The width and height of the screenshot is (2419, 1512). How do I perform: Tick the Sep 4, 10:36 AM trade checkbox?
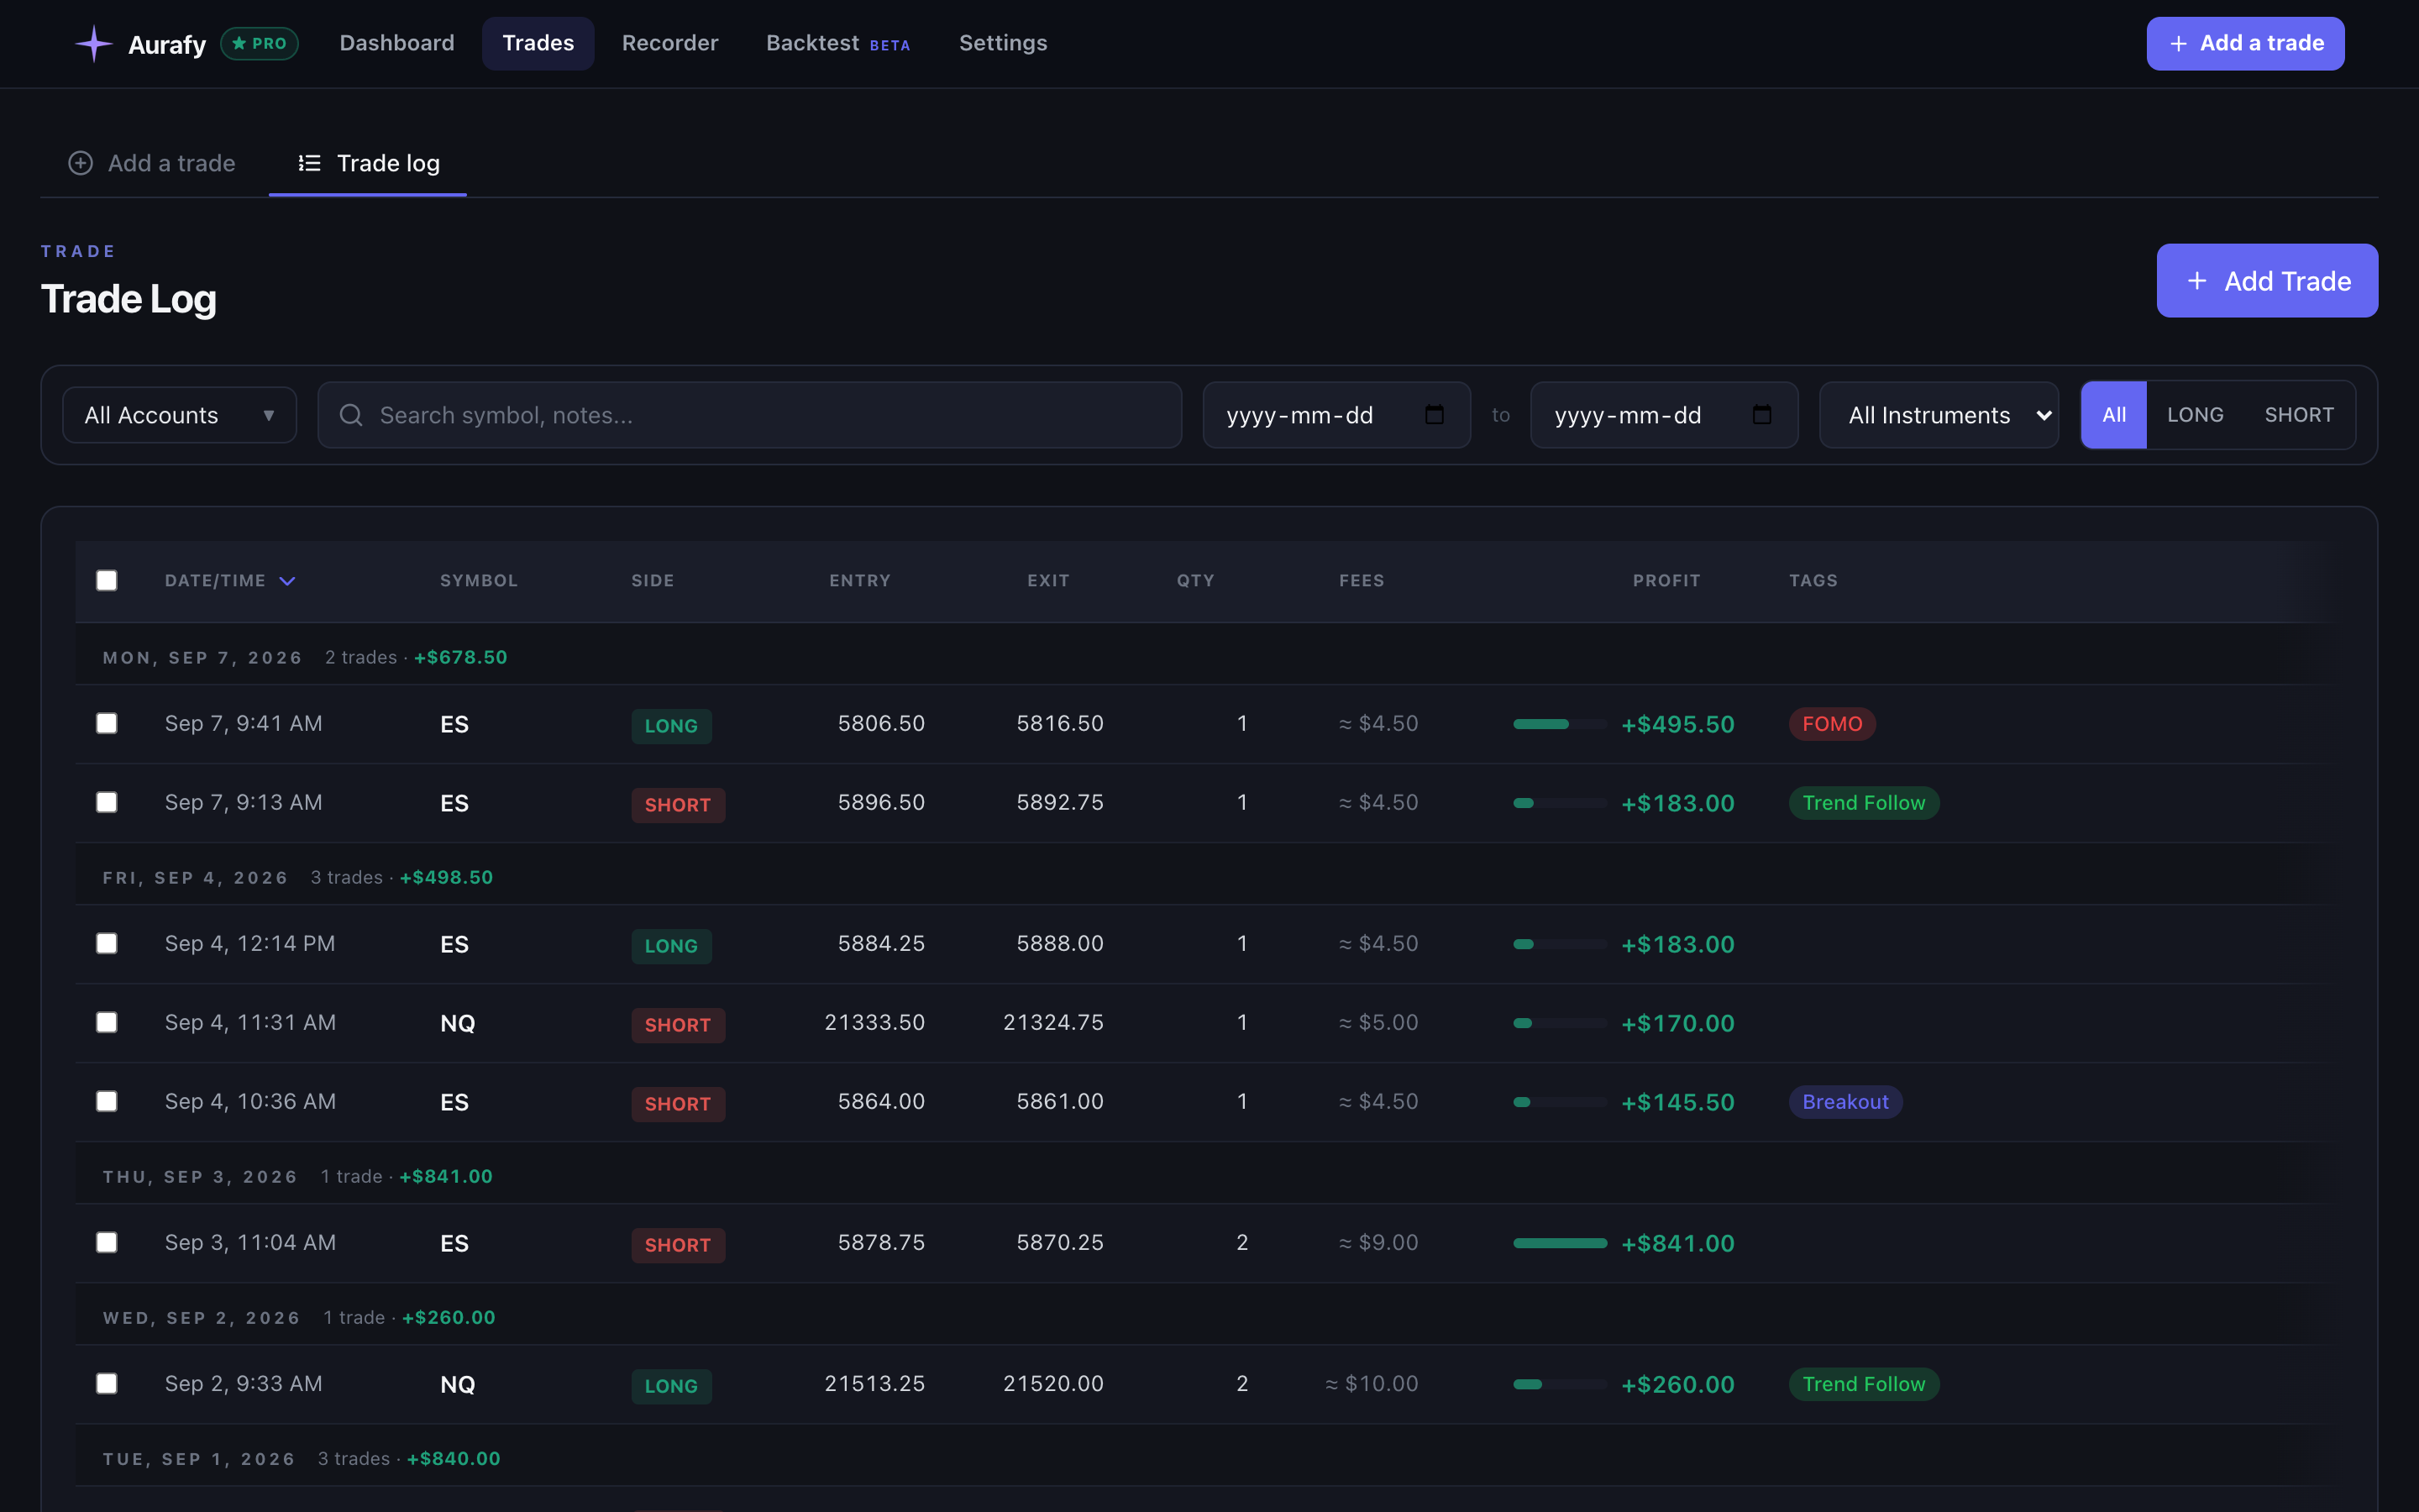click(107, 1101)
